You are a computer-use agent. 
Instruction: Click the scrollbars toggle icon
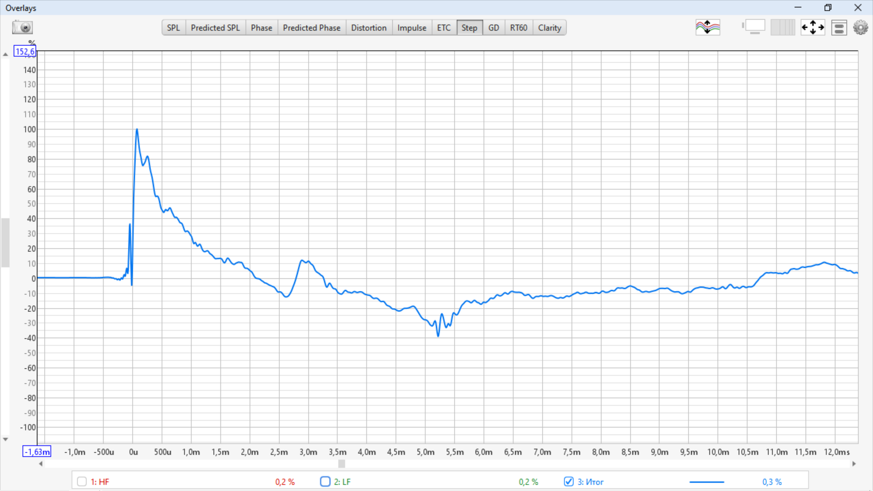click(753, 28)
